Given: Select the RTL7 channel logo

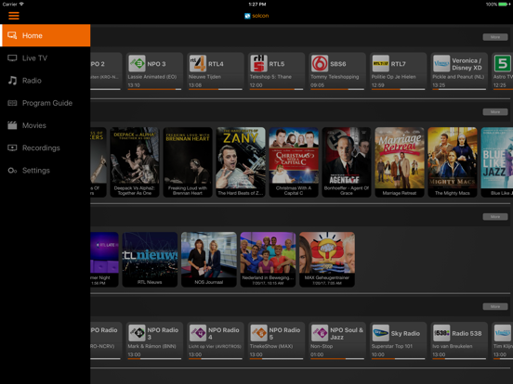Looking at the screenshot, I should coord(380,63).
